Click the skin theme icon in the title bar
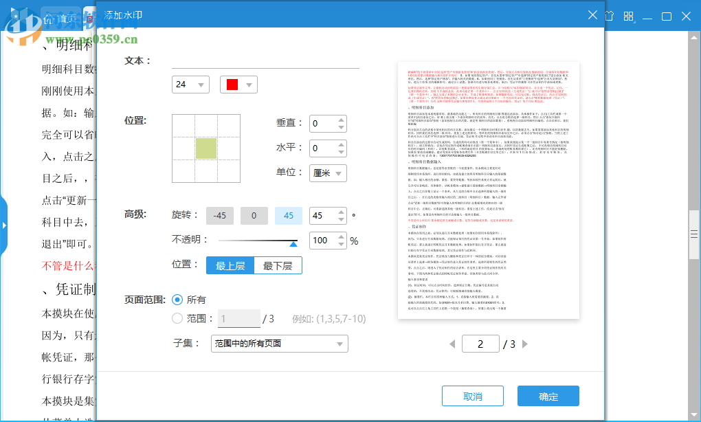The image size is (701, 422). coord(610,15)
